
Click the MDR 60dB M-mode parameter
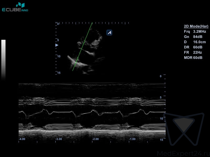[193, 58]
